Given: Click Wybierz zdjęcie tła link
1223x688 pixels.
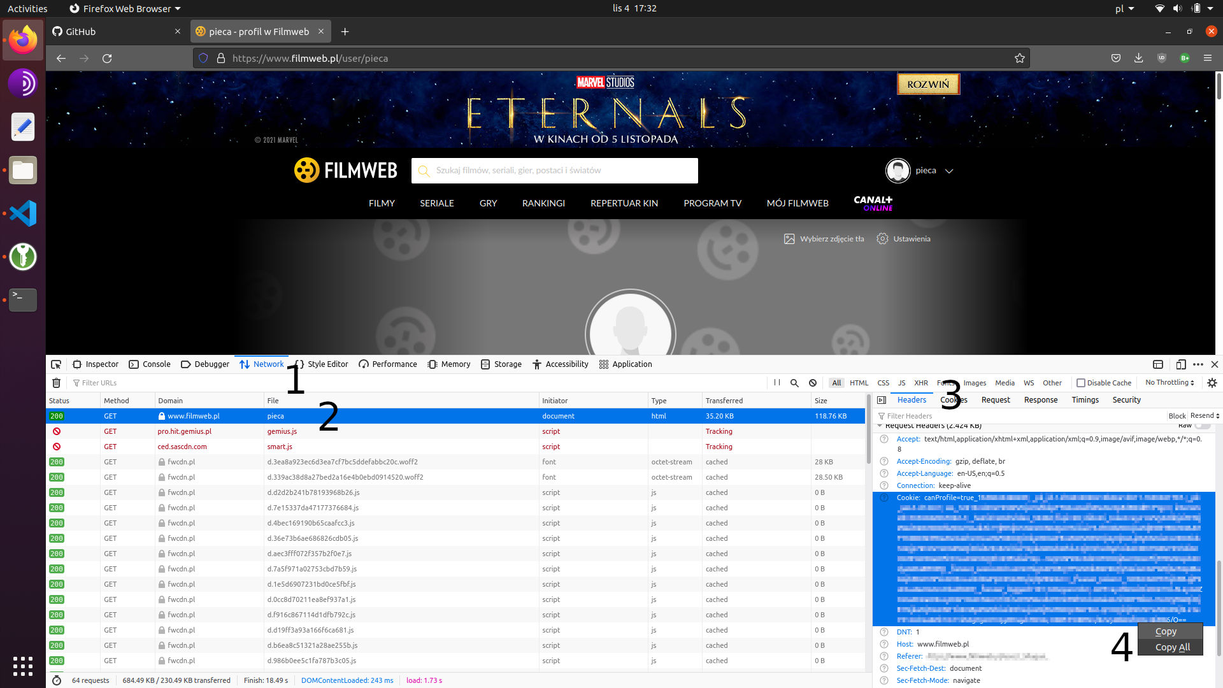Looking at the screenshot, I should click(824, 239).
